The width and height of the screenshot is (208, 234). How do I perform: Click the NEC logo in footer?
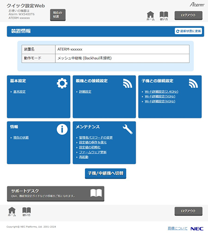197,229
